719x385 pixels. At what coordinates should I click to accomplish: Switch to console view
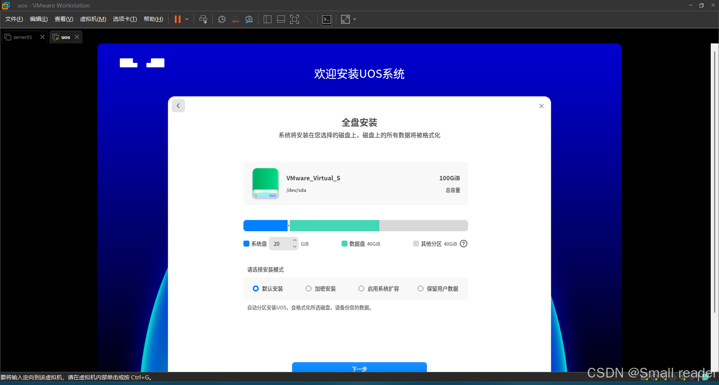[x=327, y=19]
